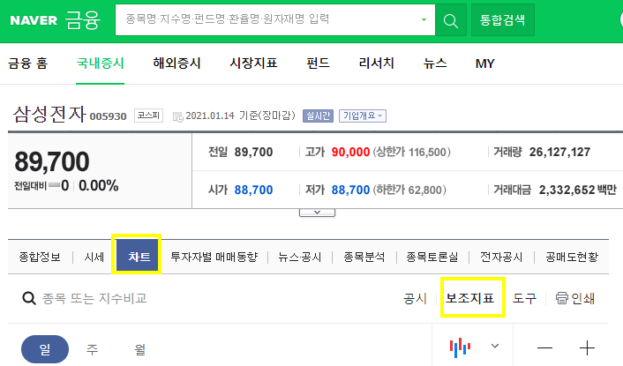Screen dimensions: 623x366
Task: Click the 코스피 market badge
Action: (148, 116)
